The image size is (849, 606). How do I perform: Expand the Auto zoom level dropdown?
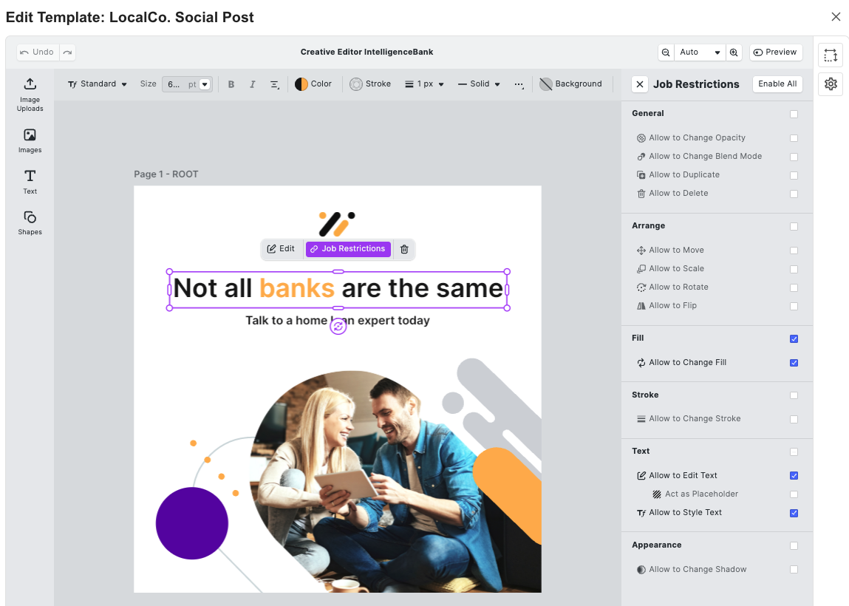(700, 52)
